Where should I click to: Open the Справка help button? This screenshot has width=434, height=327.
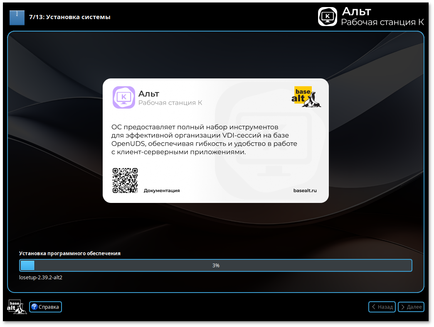pos(46,307)
